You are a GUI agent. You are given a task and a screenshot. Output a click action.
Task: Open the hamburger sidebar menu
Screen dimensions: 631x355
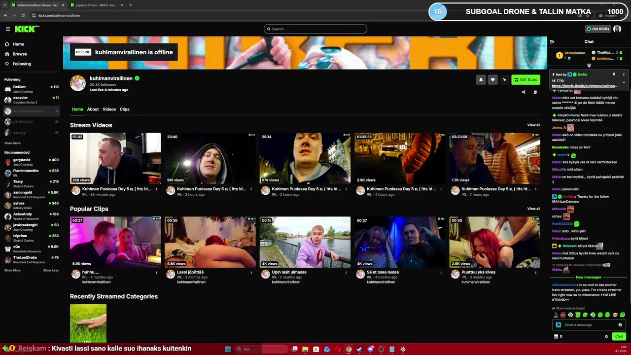tap(7, 29)
